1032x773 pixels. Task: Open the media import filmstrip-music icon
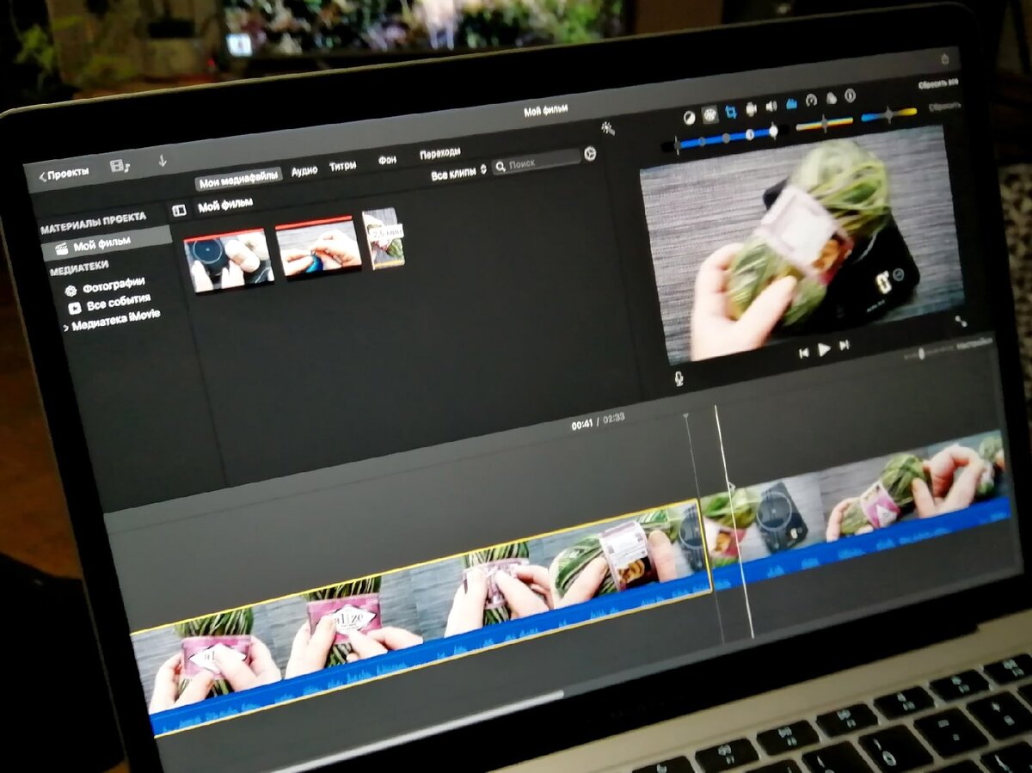tap(120, 165)
